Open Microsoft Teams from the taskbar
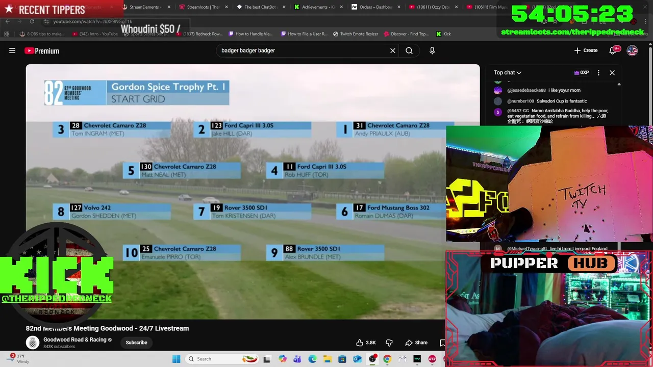The width and height of the screenshot is (653, 367). 297,359
